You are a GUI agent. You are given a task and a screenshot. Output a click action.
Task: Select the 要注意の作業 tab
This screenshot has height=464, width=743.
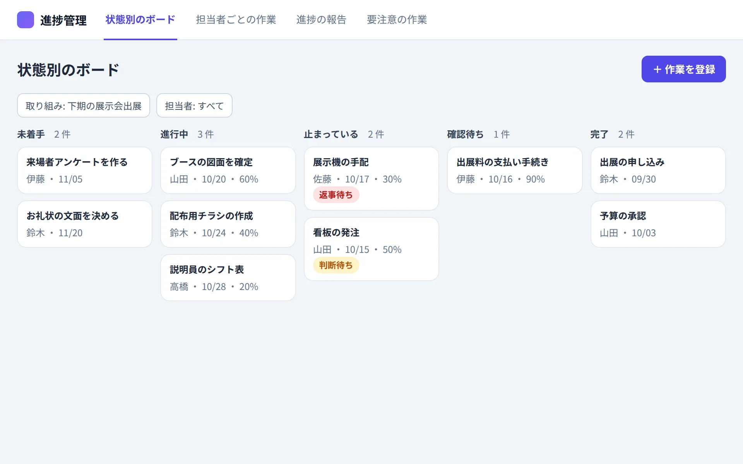(x=397, y=20)
